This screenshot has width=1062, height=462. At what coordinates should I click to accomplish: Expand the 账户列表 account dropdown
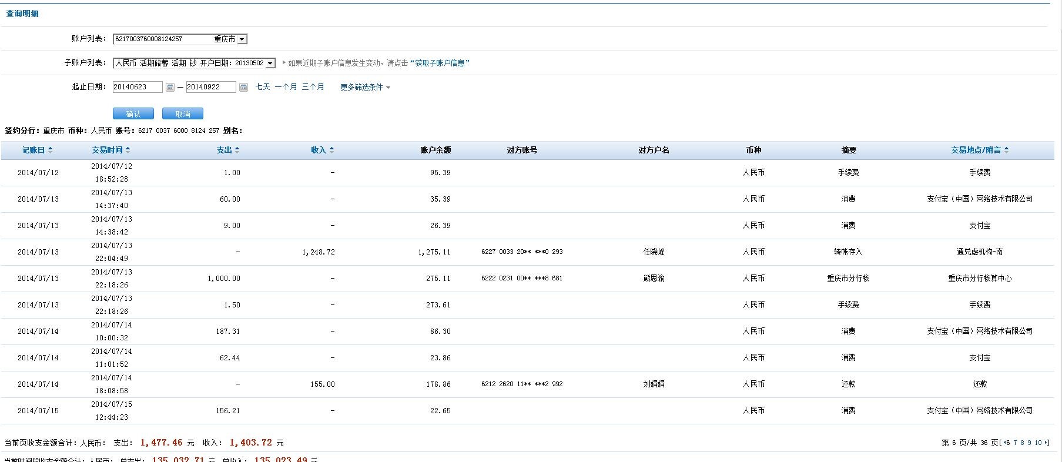point(242,39)
